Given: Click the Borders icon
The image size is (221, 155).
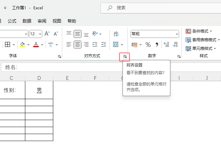Looking at the screenshot, I should pyautogui.click(x=7, y=45).
